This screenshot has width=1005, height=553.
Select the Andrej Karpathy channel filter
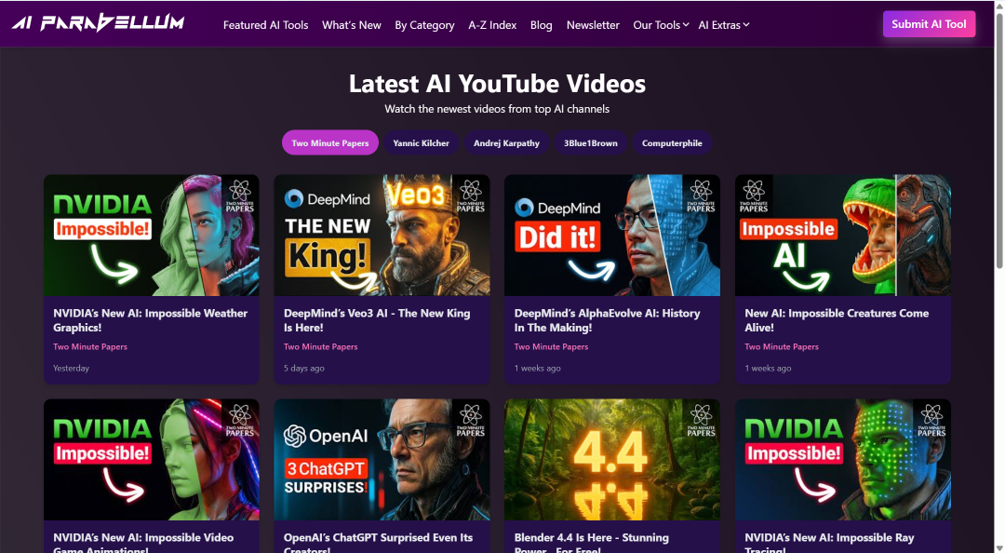click(x=506, y=143)
